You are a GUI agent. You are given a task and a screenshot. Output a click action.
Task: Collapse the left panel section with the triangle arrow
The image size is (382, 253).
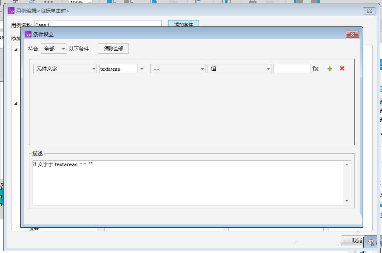[x=16, y=49]
